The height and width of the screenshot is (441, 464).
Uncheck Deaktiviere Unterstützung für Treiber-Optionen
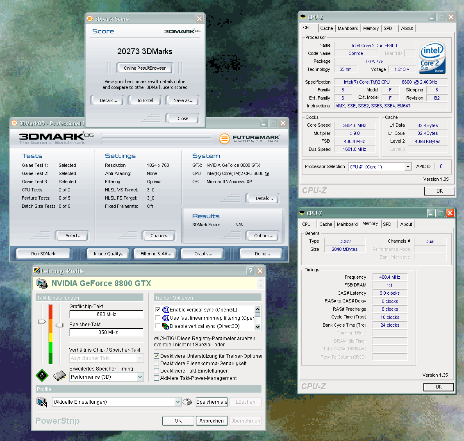click(x=156, y=356)
